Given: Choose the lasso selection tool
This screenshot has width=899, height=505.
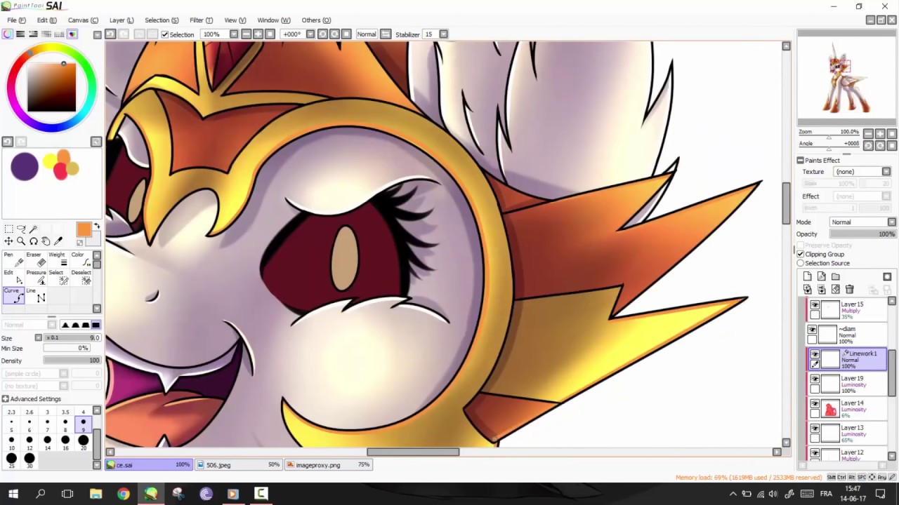Looking at the screenshot, I should click(21, 229).
